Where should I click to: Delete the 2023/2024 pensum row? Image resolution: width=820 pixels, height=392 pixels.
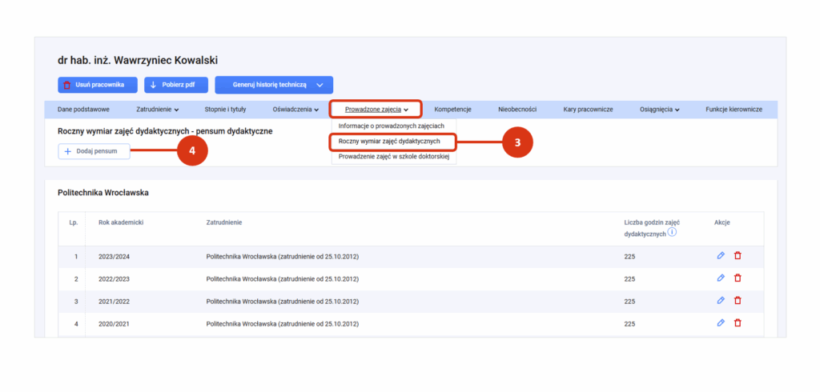pyautogui.click(x=738, y=255)
